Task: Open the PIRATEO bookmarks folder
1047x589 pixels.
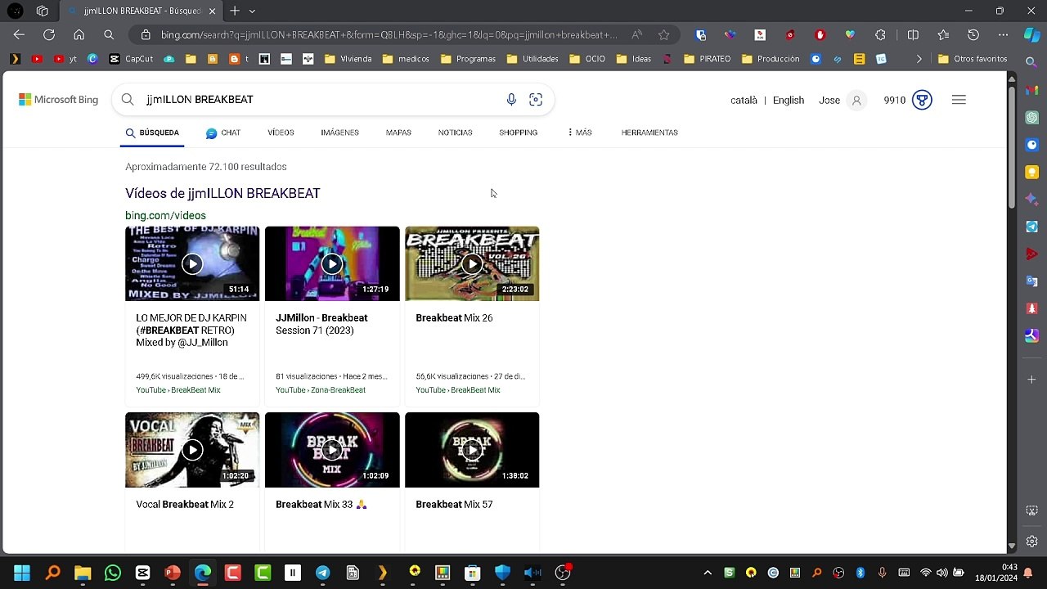Action: click(x=707, y=59)
